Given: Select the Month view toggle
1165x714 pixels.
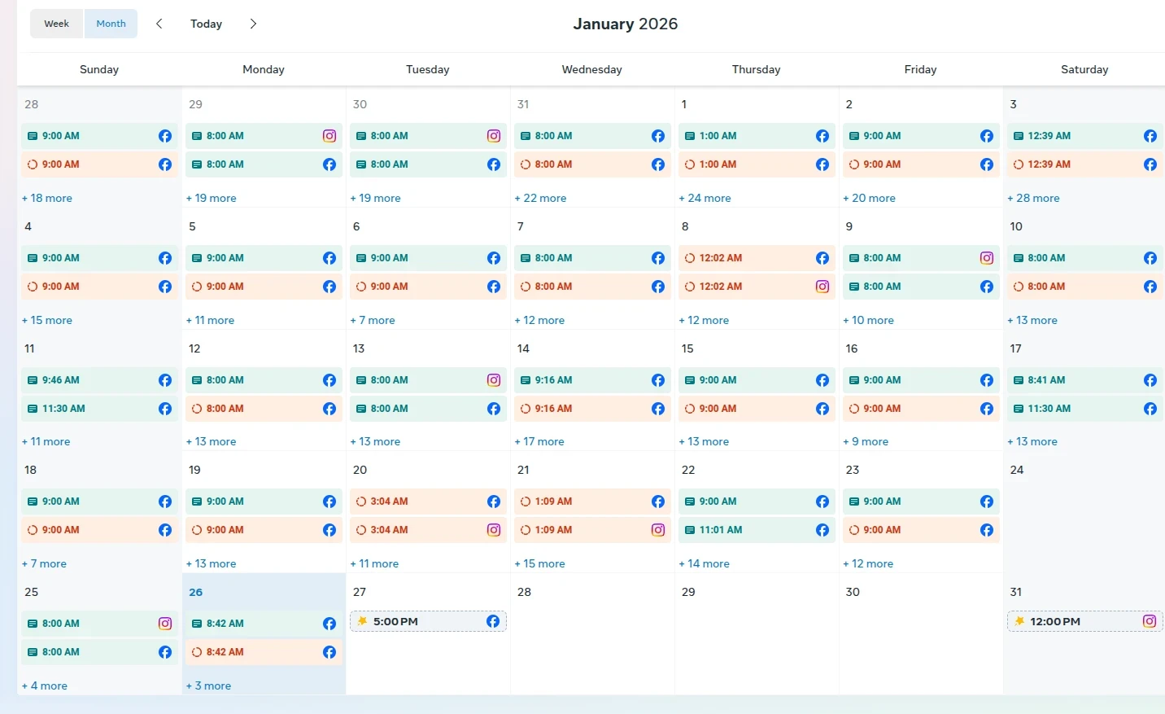Looking at the screenshot, I should (111, 24).
